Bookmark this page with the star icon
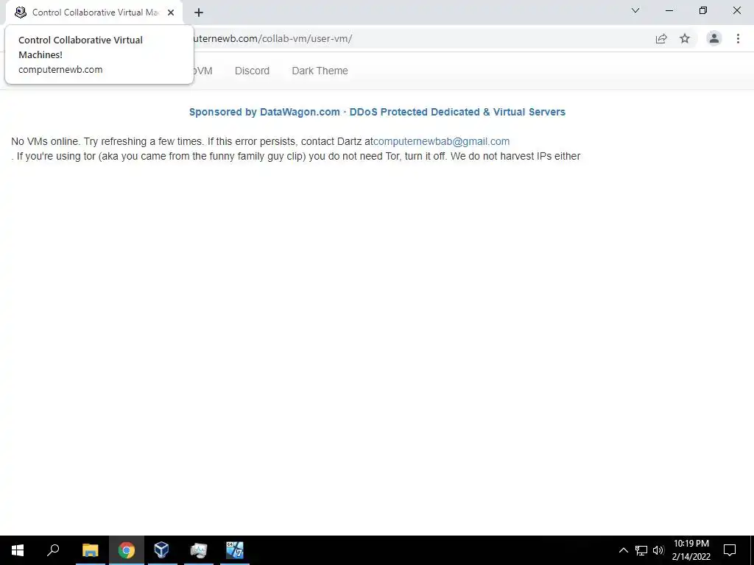The width and height of the screenshot is (754, 565). [x=685, y=38]
